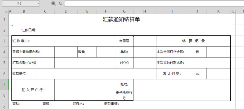The image size is (244, 109).
Task: Select column J header
Action: [x=197, y=11]
